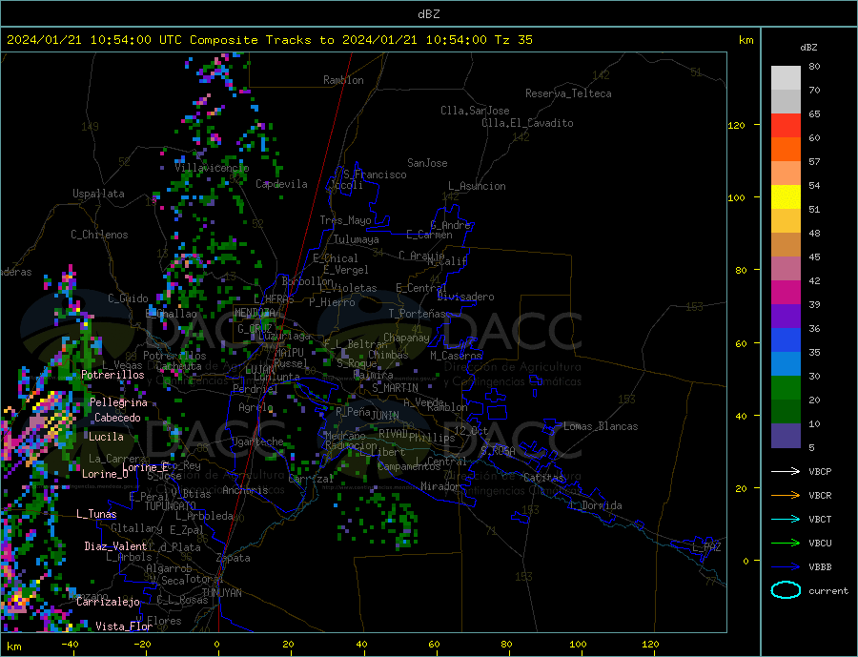This screenshot has height=657, width=858.
Task: Click the Pellegrina label
Action: click(119, 402)
